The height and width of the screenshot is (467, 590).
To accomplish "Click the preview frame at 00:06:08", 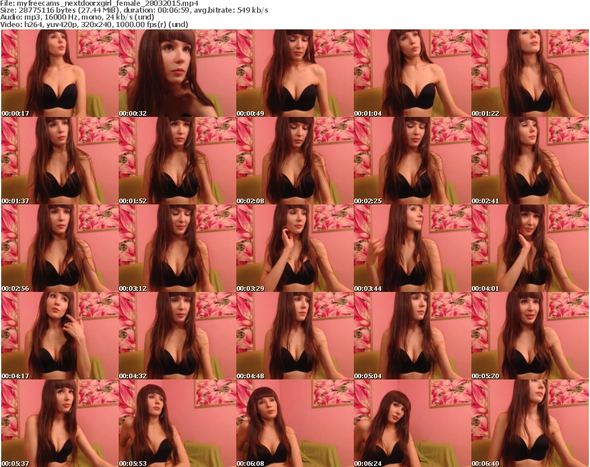I will tap(294, 423).
